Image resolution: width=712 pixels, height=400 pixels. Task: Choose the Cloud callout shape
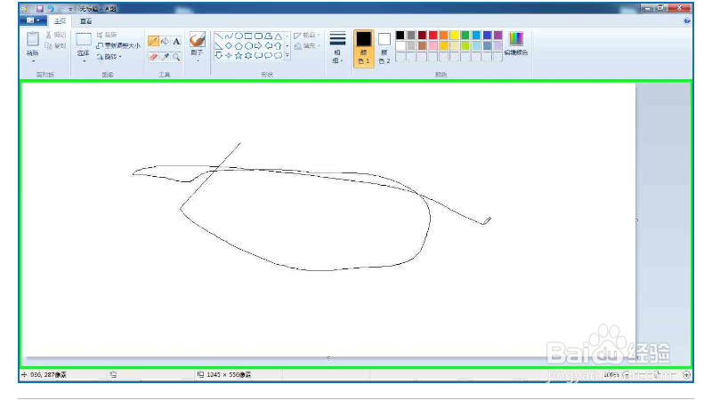click(278, 55)
